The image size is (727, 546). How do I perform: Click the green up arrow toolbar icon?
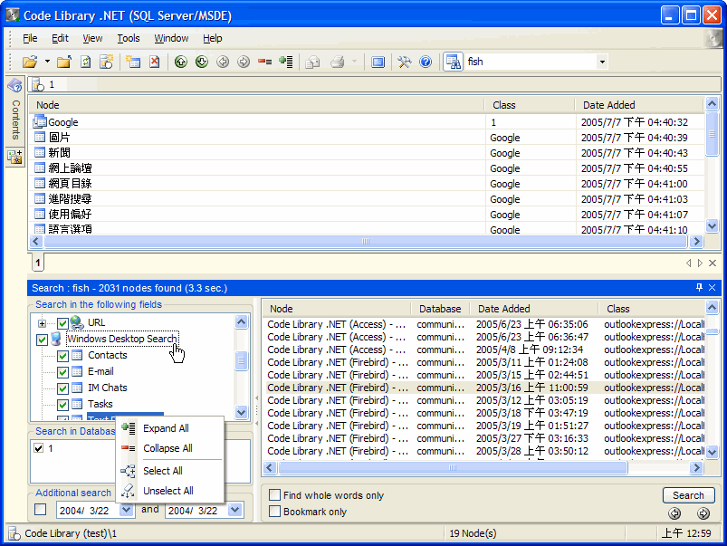coord(181,62)
